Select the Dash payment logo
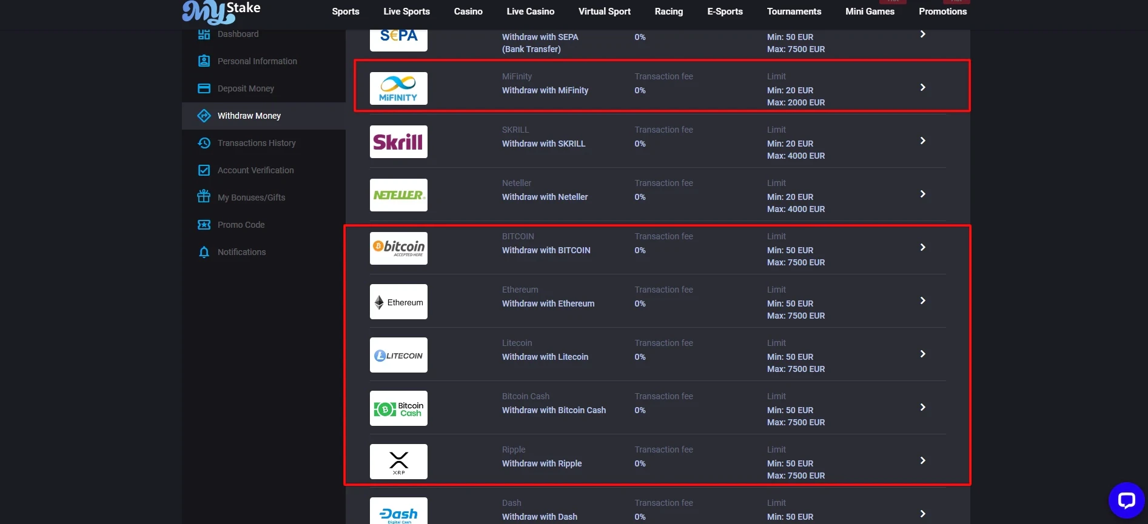 (x=398, y=511)
